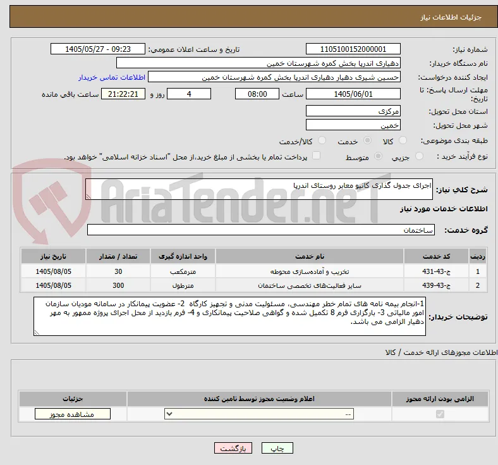Image resolution: width=498 pixels, height=465 pixels.
Task: Click the بازگشت back button
Action: [233, 448]
